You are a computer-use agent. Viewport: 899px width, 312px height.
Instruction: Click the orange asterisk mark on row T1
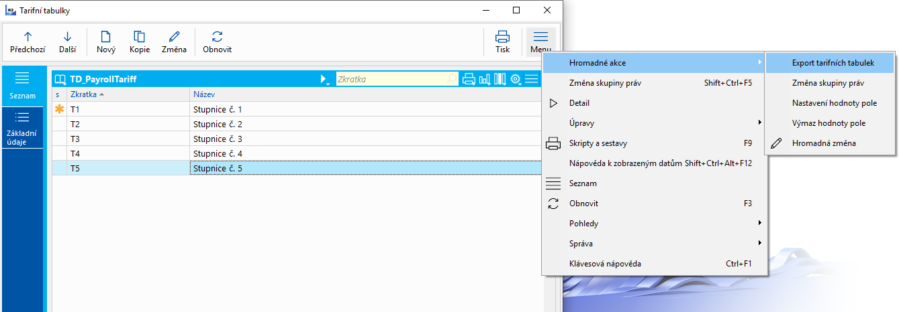tap(59, 109)
